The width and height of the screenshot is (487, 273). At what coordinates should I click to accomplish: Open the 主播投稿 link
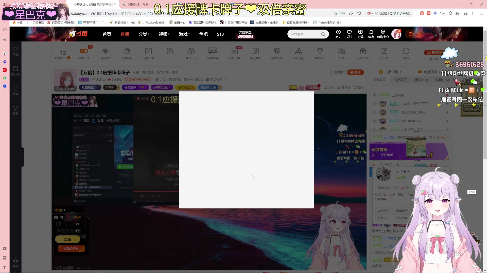pos(390,72)
